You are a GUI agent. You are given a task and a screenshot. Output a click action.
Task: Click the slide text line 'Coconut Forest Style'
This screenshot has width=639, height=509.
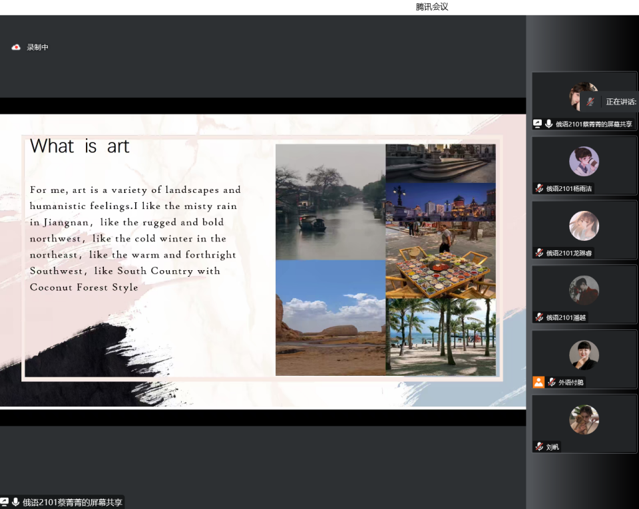click(x=84, y=287)
